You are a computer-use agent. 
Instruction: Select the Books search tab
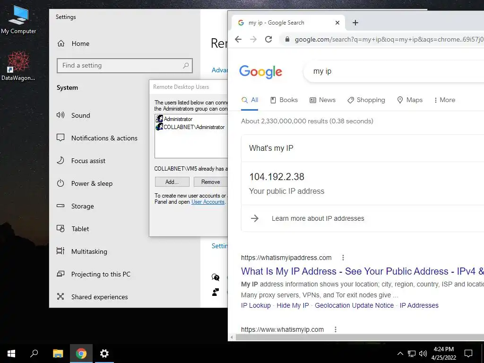click(284, 100)
